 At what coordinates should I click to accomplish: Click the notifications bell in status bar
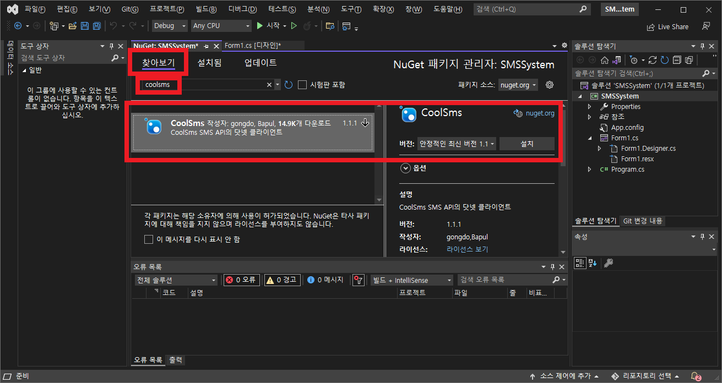click(x=696, y=376)
